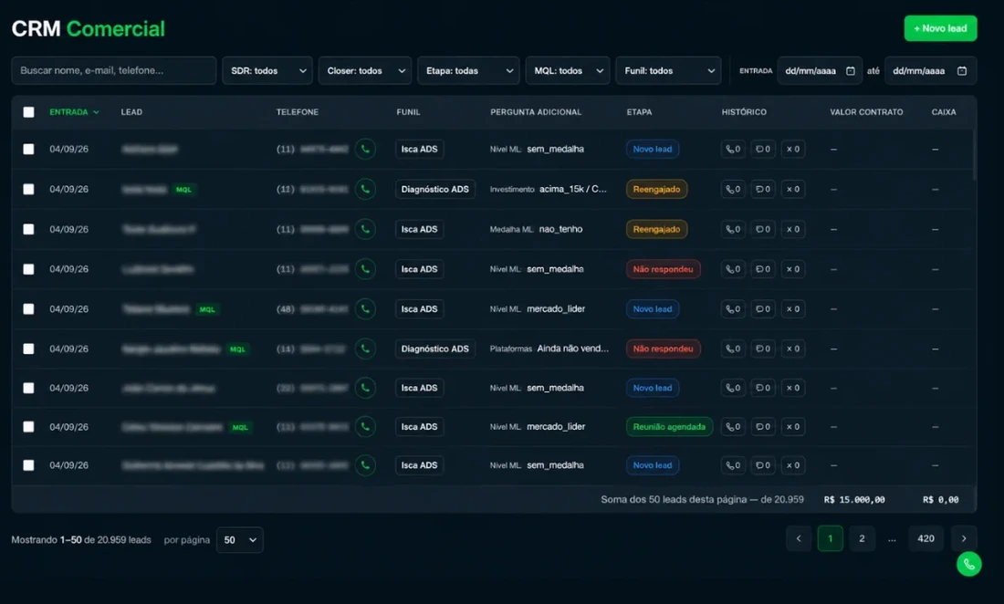The height and width of the screenshot is (604, 1004).
Task: Click the ×0 counter in Reunião agendada row
Action: (x=792, y=427)
